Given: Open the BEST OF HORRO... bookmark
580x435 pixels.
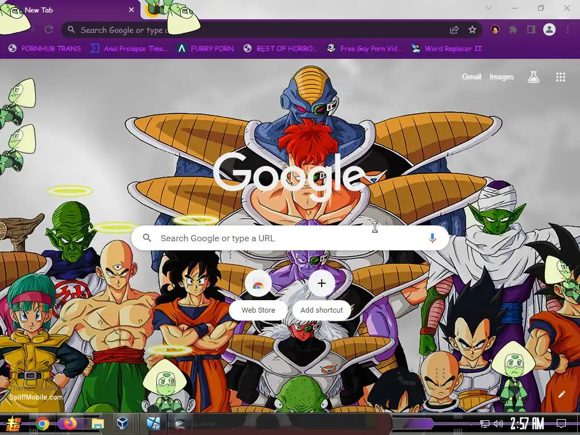Looking at the screenshot, I should (x=280, y=49).
